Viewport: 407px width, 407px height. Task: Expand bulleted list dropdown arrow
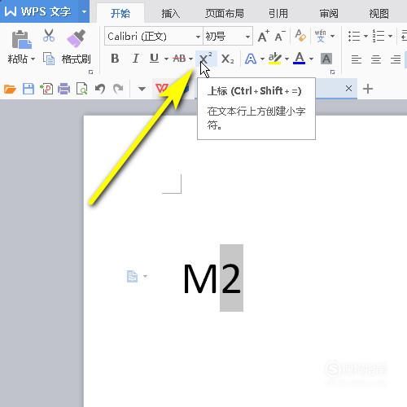point(365,36)
